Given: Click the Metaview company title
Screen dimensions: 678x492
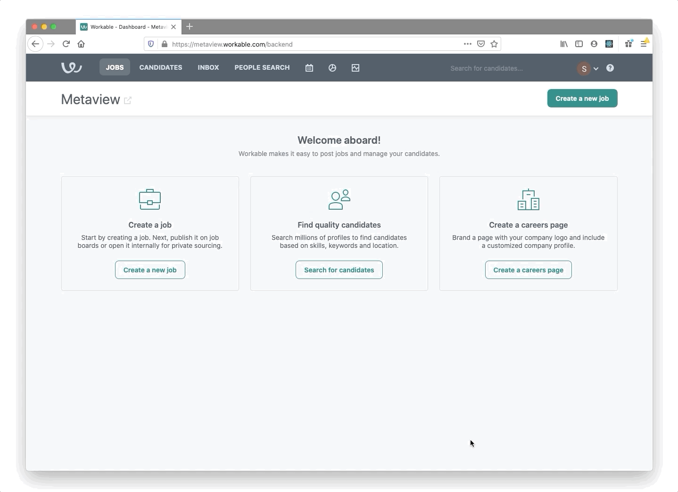Looking at the screenshot, I should [91, 99].
